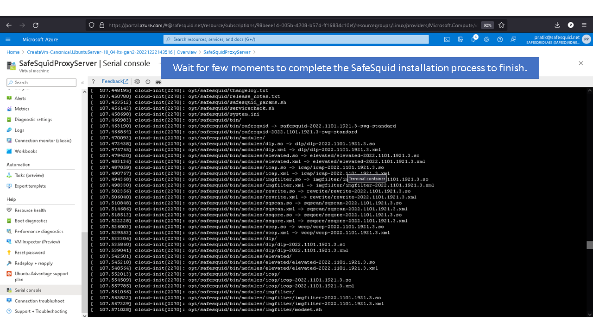The height and width of the screenshot is (333, 593).
Task: Open browser downloads panel
Action: [x=557, y=25]
